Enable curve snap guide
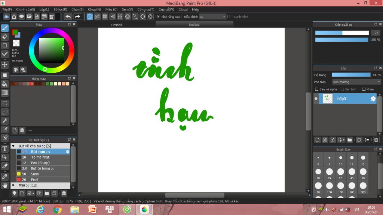The width and height of the screenshot is (383, 215). pyautogui.click(x=135, y=16)
